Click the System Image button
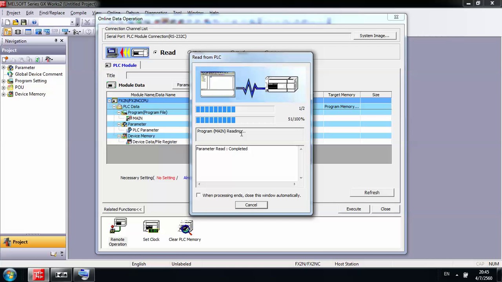502x282 pixels. tap(374, 36)
